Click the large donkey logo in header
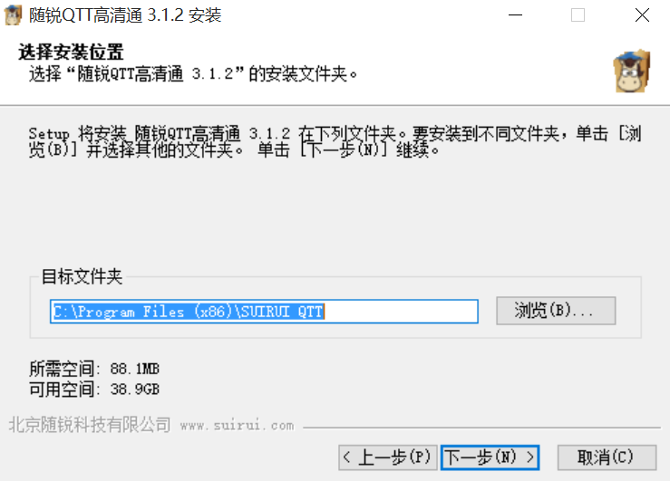Screen dimensions: 670x481 pos(632,72)
